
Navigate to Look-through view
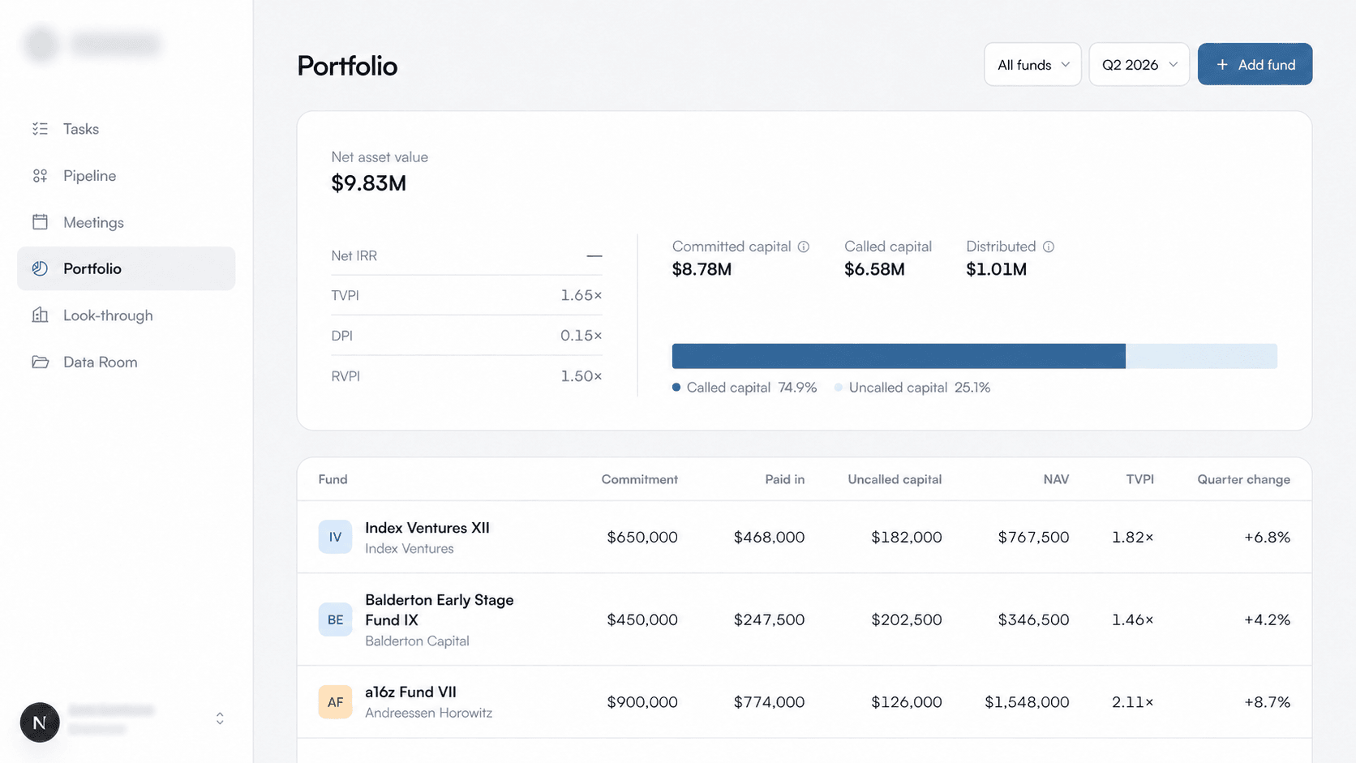coord(127,315)
